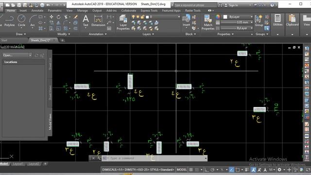311x175 pixels.
Task: Expand the Modify panel dropdown
Action: (64, 34)
